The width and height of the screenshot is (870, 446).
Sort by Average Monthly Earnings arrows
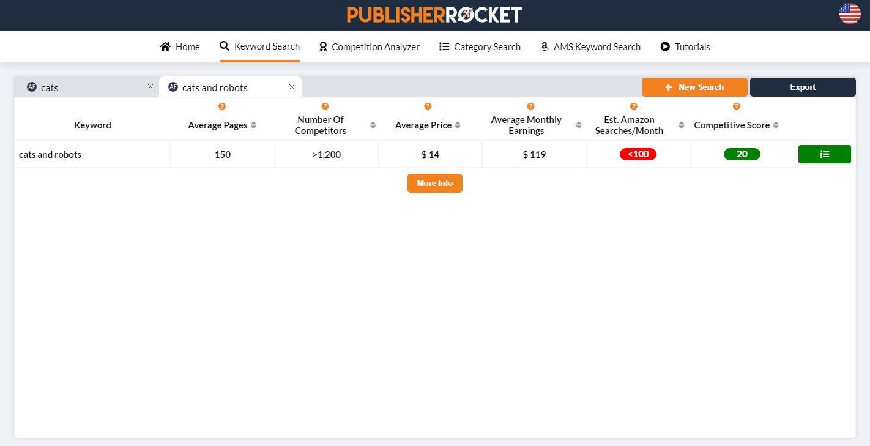(x=579, y=125)
